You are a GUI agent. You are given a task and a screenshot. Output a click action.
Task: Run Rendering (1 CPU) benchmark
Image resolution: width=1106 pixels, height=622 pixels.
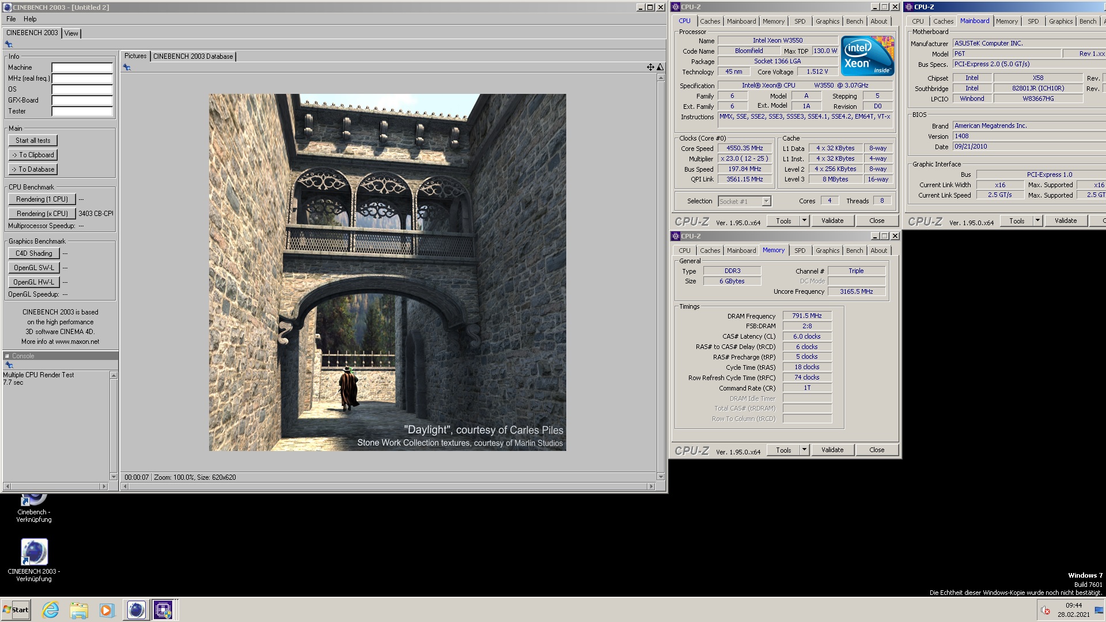(42, 199)
